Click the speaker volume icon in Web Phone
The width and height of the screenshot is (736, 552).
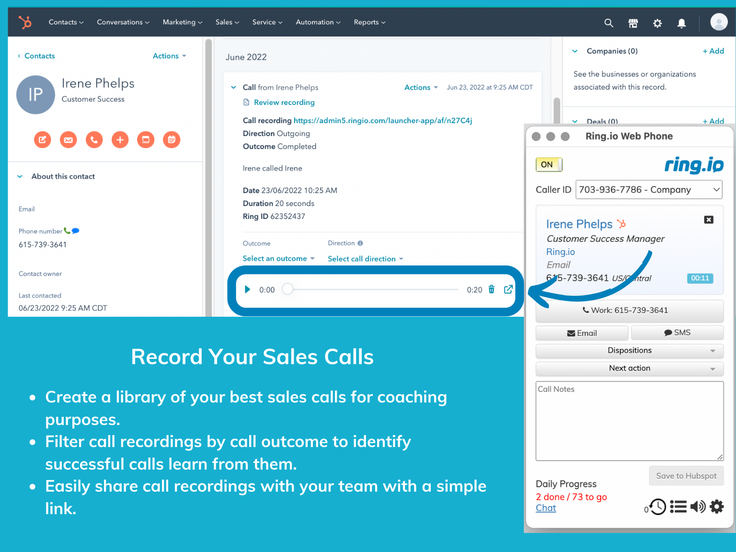(x=698, y=506)
